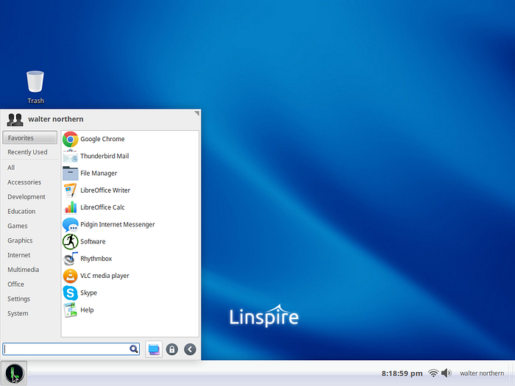The width and height of the screenshot is (515, 386).
Task: Browse the Games category
Action: 30,226
